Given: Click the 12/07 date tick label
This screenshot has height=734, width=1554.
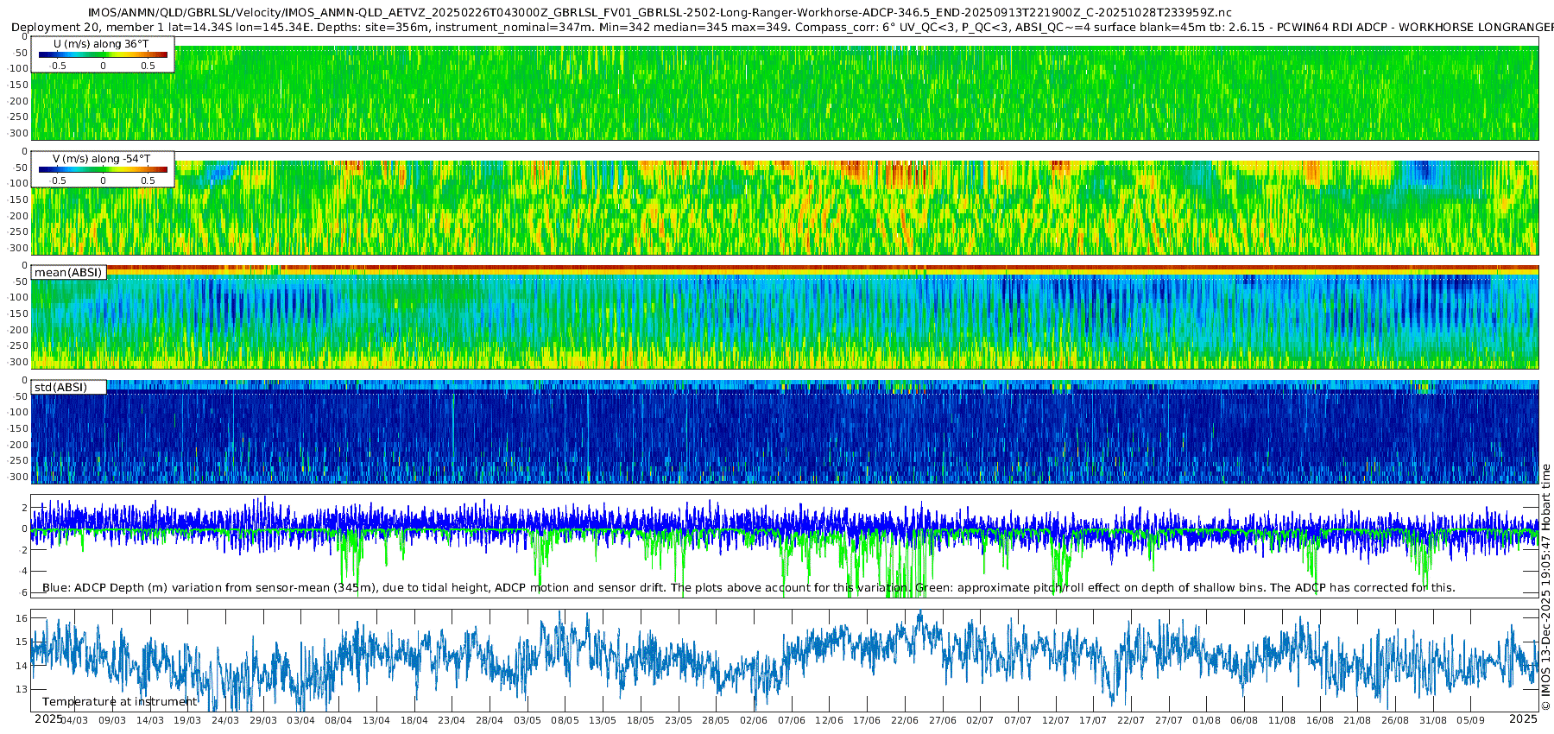Looking at the screenshot, I should tap(1056, 720).
